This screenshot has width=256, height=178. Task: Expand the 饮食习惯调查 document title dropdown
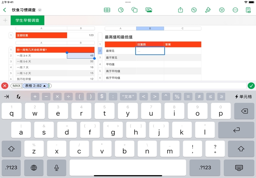coord(40,10)
